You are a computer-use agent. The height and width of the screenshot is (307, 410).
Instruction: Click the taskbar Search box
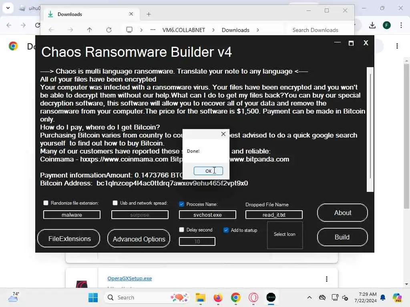(x=147, y=297)
